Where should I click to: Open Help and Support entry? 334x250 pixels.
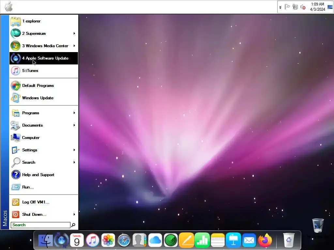[x=44, y=175]
